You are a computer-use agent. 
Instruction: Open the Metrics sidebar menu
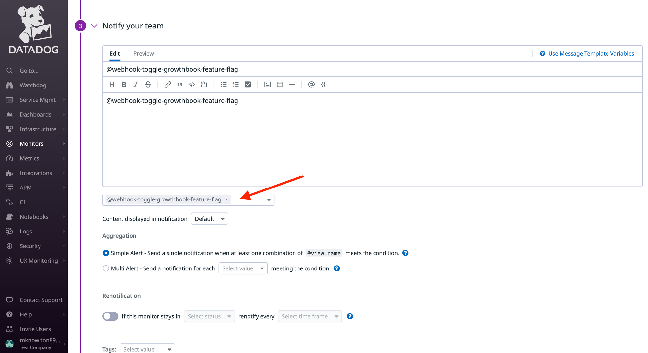(34, 158)
